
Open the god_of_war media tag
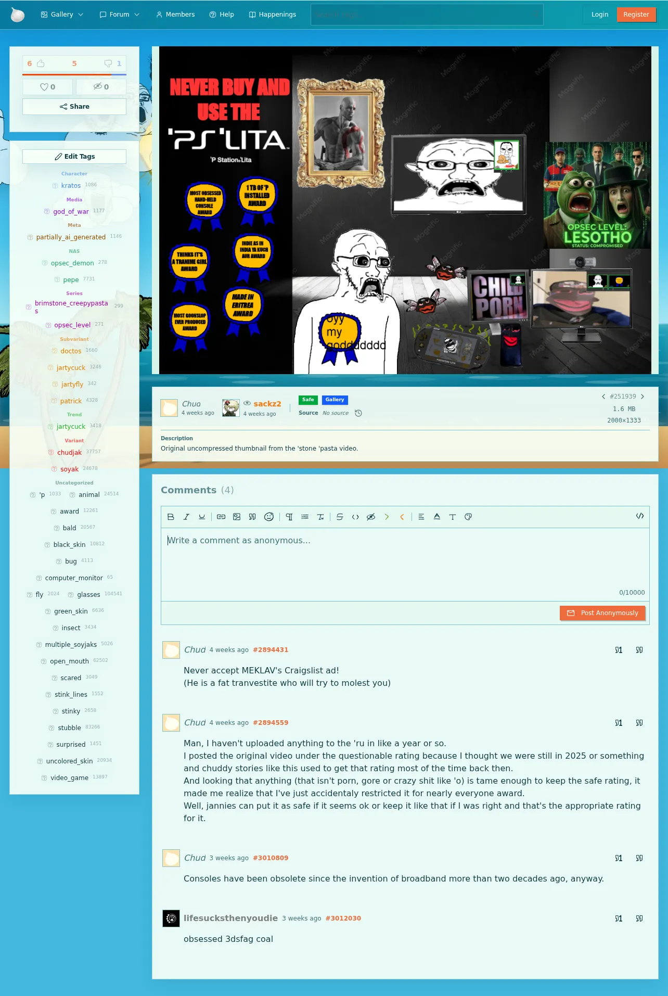click(71, 212)
